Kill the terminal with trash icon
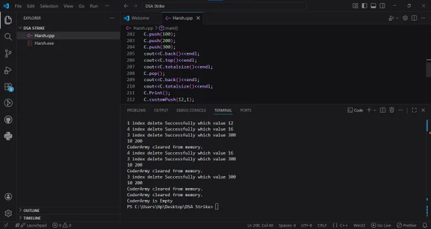Screen dimensions: 431x229 coord(392,110)
